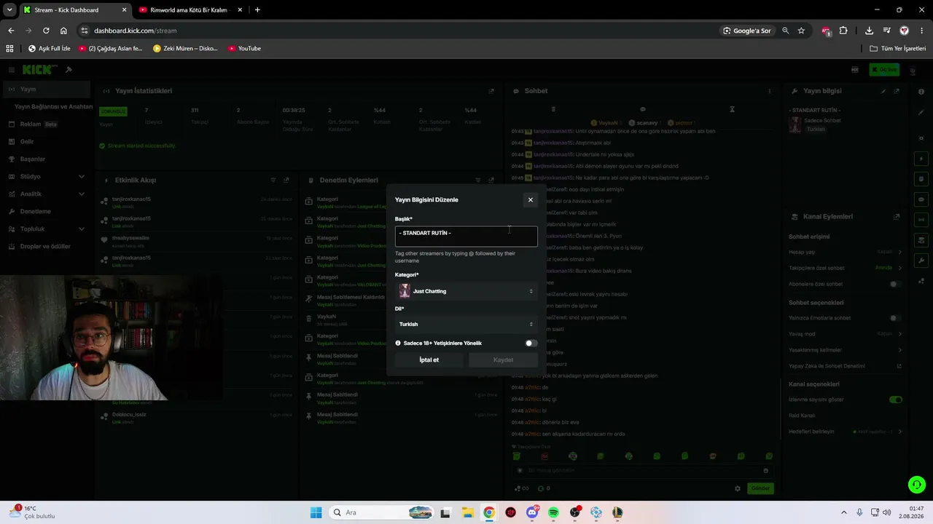Toggle Sadece 18+ Yetişkinlere Yönelik switch
The image size is (933, 524).
531,343
